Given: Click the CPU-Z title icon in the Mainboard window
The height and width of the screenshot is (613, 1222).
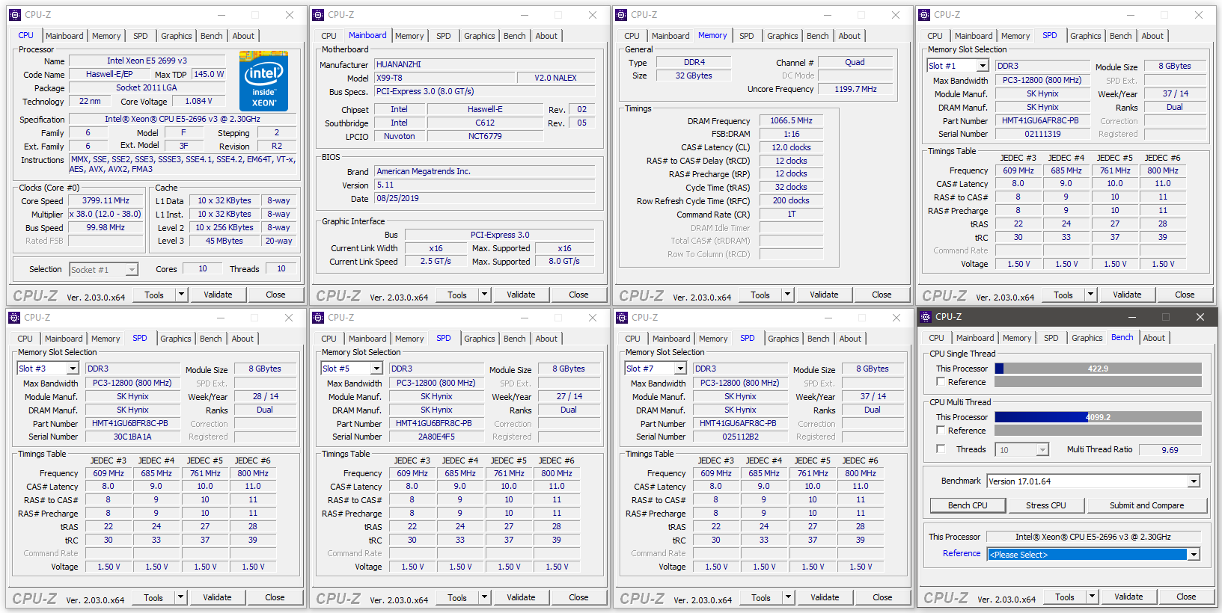Looking at the screenshot, I should coord(318,15).
